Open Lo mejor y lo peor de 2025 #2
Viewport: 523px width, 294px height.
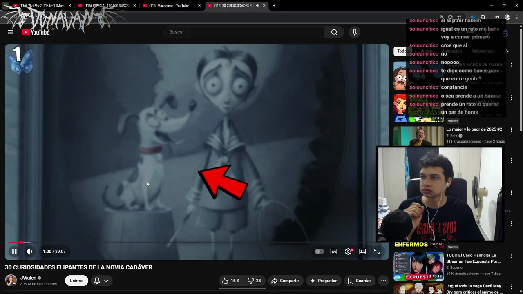click(x=474, y=129)
